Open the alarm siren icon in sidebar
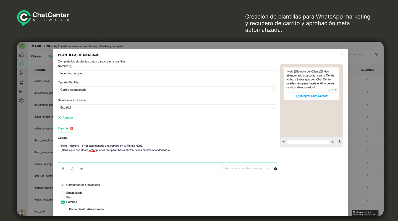The width and height of the screenshot is (398, 221). point(22,82)
